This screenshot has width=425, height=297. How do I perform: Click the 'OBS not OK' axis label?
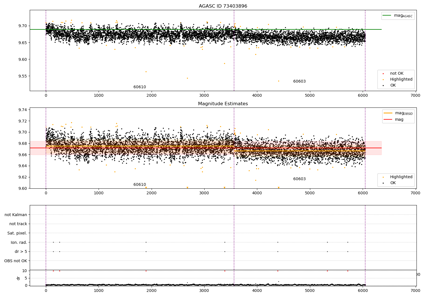(16, 261)
